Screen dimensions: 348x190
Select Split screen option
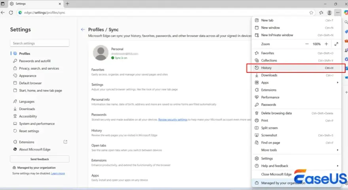(x=296, y=128)
